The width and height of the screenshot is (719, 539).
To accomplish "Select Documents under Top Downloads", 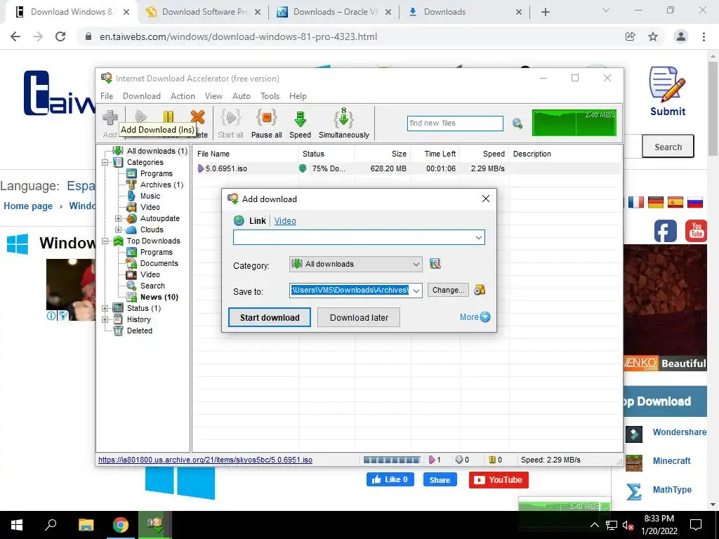I will coord(159,263).
